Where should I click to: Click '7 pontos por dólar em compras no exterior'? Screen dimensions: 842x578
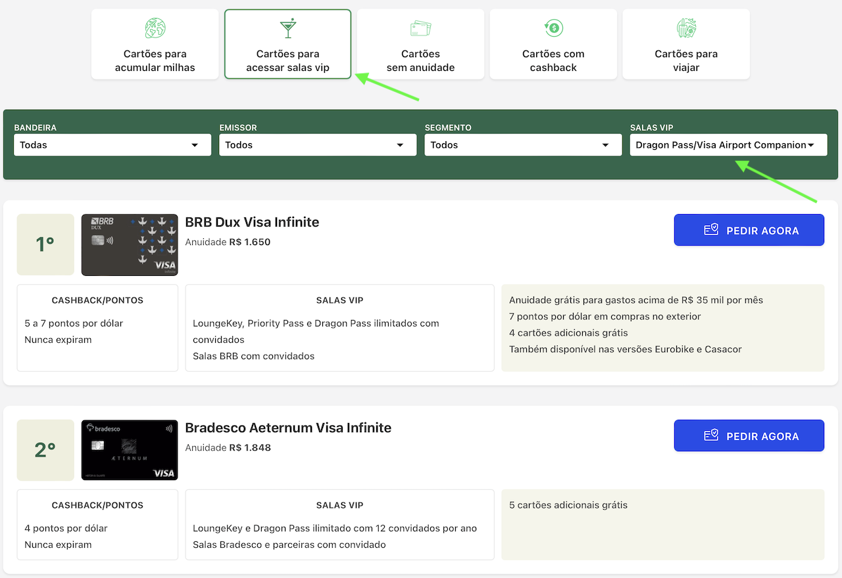[x=605, y=317]
